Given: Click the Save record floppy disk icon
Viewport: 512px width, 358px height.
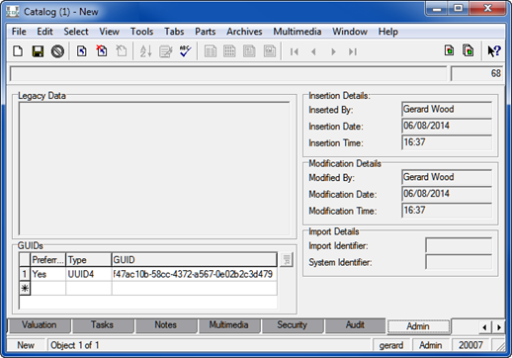Looking at the screenshot, I should pyautogui.click(x=38, y=51).
